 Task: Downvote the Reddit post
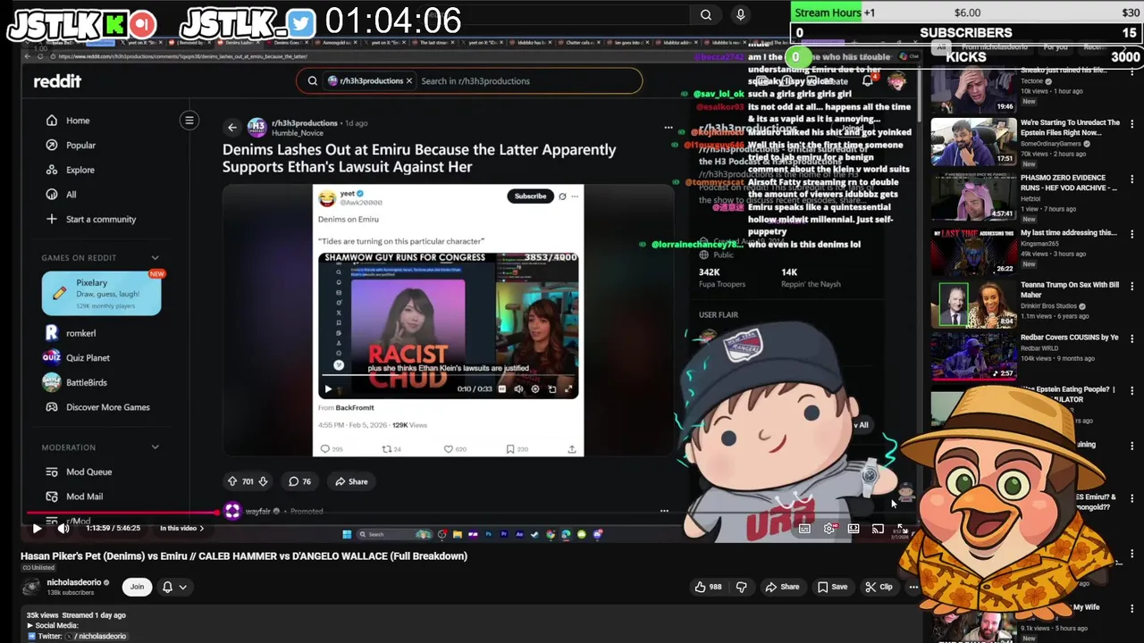[x=263, y=481]
